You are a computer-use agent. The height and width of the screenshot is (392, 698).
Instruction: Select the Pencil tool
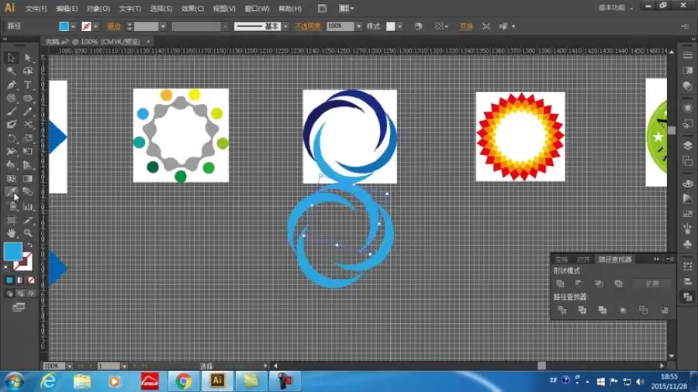(x=28, y=111)
